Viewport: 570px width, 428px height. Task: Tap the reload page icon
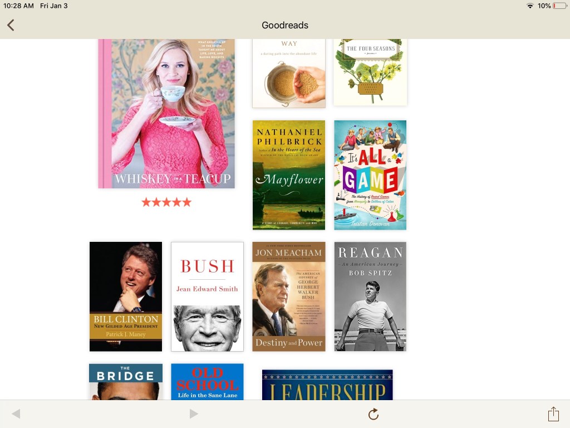click(374, 414)
